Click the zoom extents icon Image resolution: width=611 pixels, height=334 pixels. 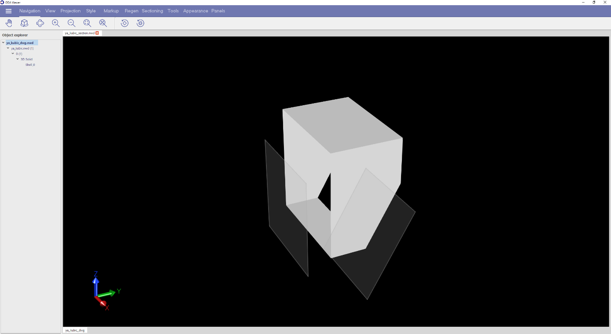[x=103, y=23]
